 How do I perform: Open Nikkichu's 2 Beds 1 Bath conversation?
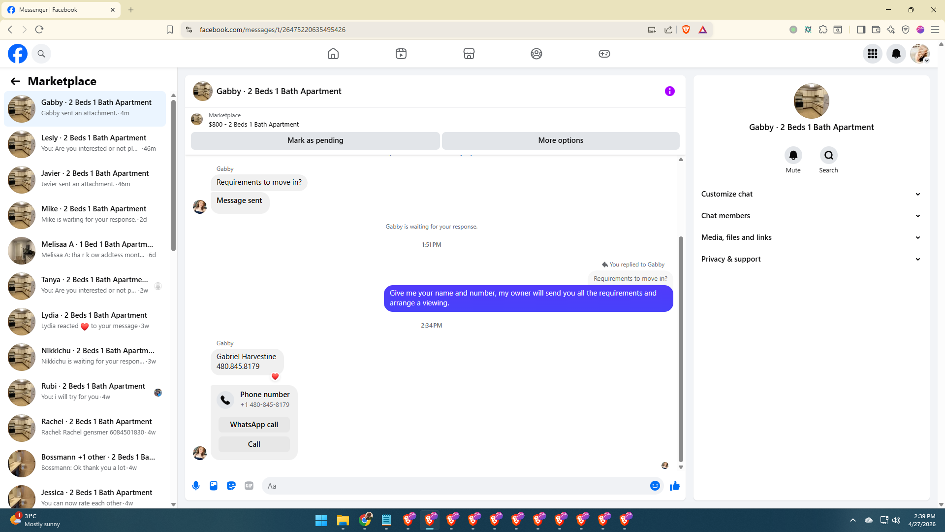point(85,357)
